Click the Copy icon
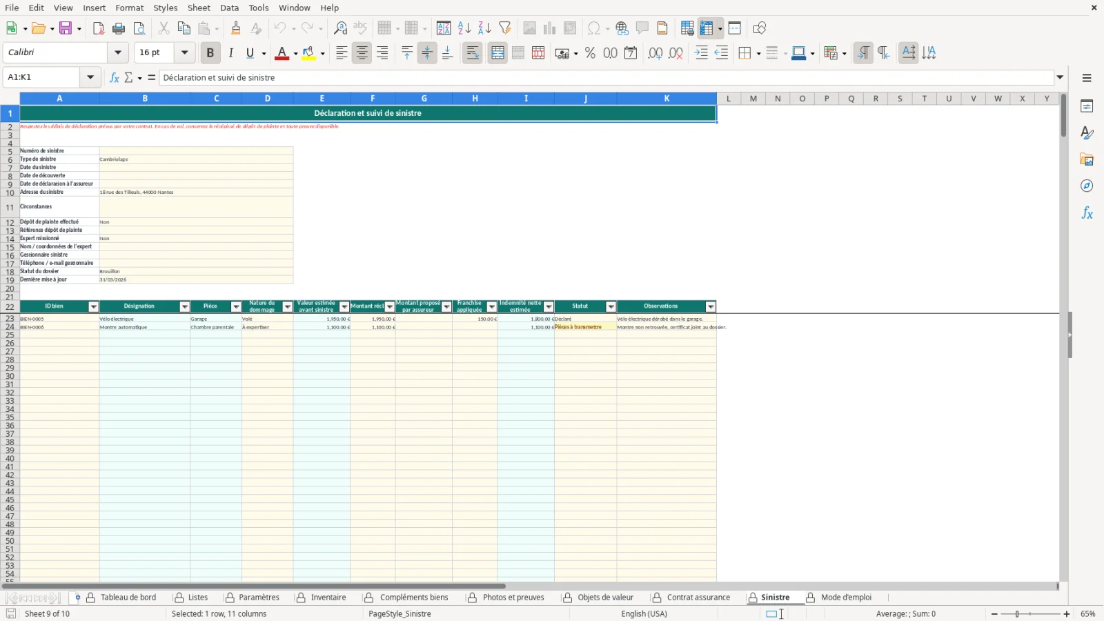Image resolution: width=1104 pixels, height=621 pixels. (184, 28)
